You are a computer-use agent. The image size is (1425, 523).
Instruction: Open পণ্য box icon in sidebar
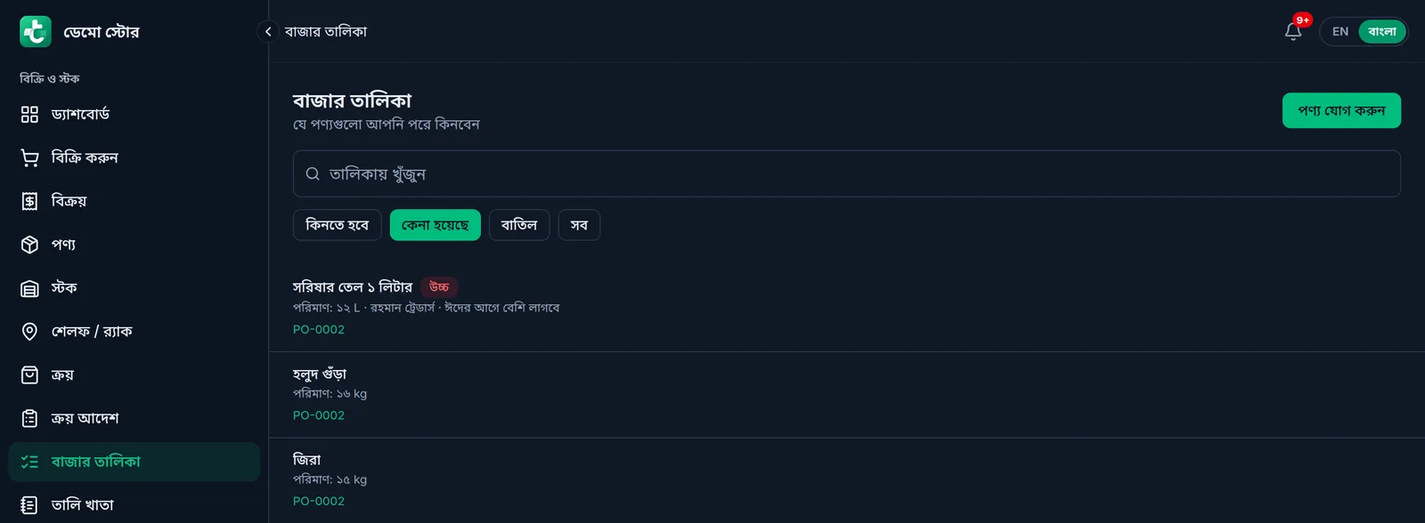29,245
